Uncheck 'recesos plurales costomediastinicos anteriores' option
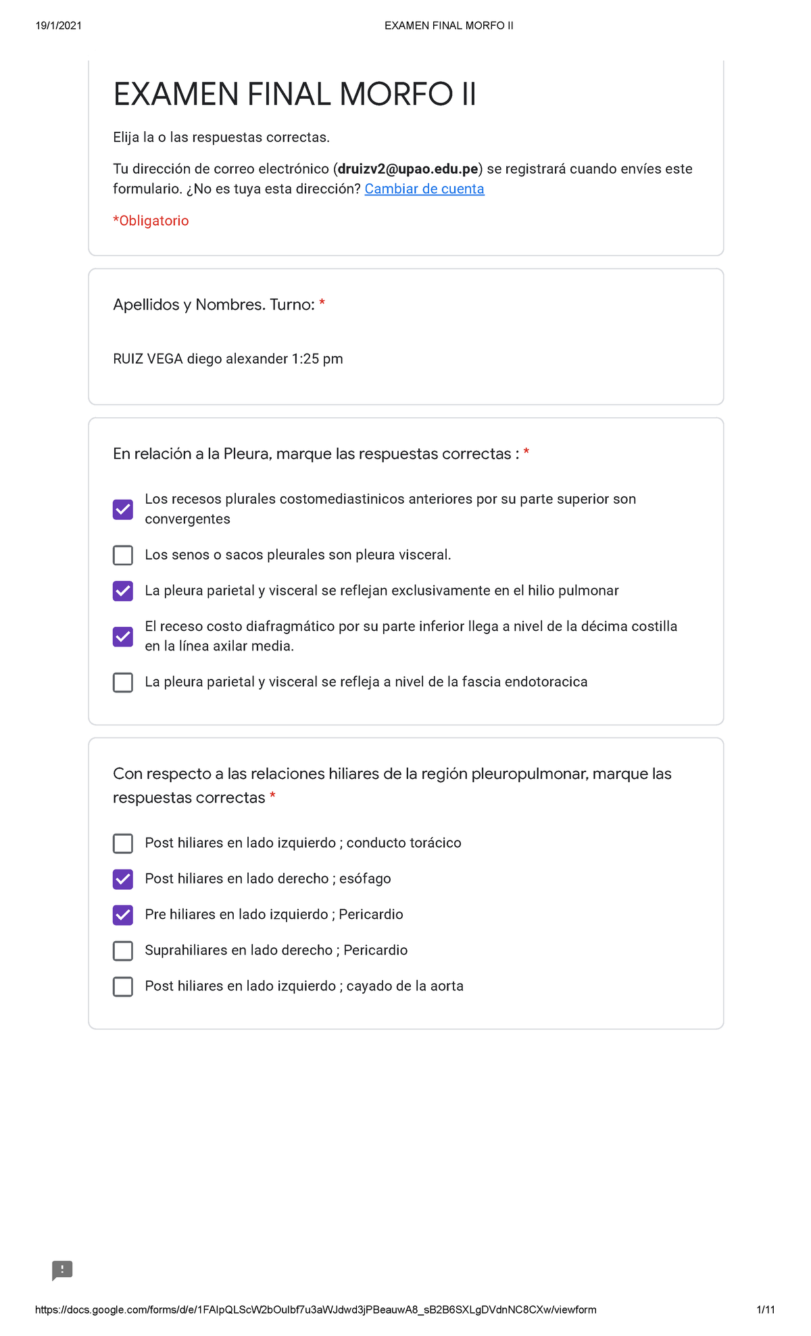 point(123,509)
